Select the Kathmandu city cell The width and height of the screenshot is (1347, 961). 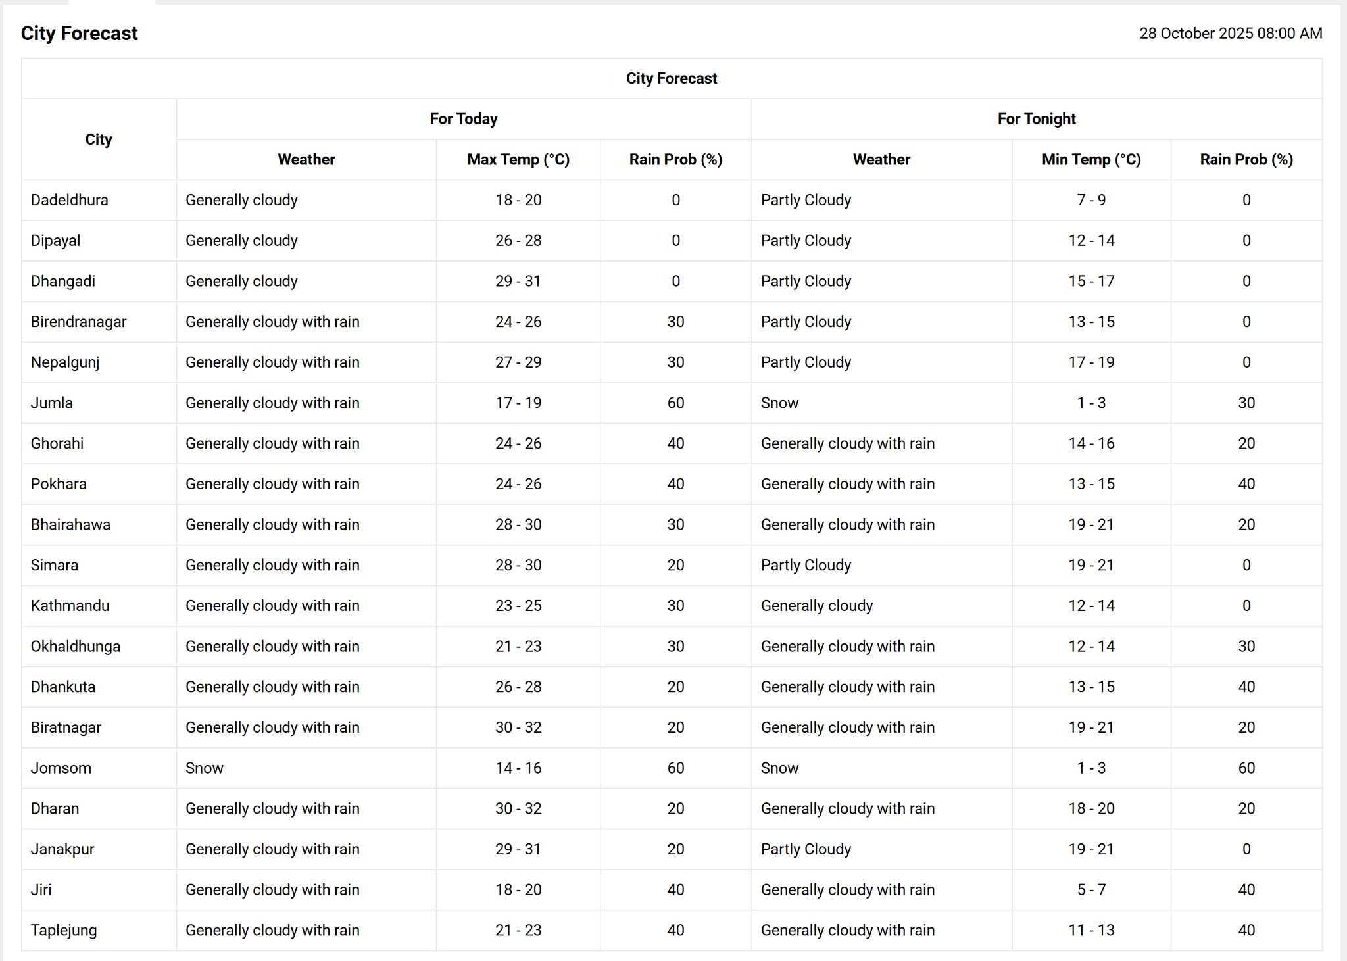(x=70, y=606)
